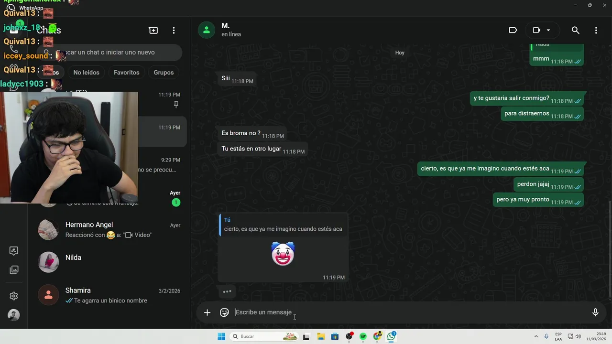Open Task View on the taskbar

click(x=306, y=337)
